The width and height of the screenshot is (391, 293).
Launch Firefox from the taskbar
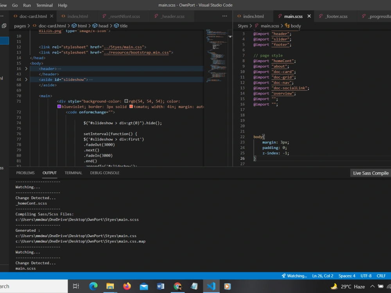tap(127, 286)
